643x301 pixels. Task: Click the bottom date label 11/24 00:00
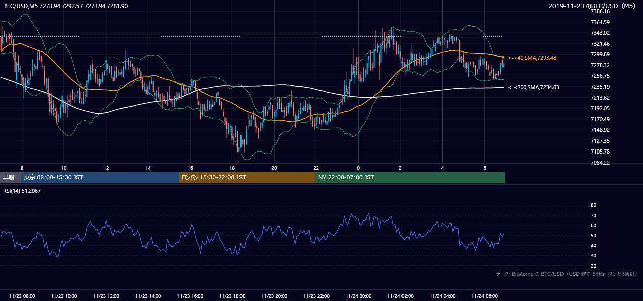point(358,296)
